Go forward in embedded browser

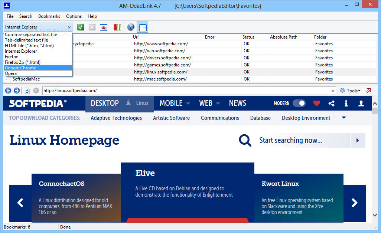point(16,91)
